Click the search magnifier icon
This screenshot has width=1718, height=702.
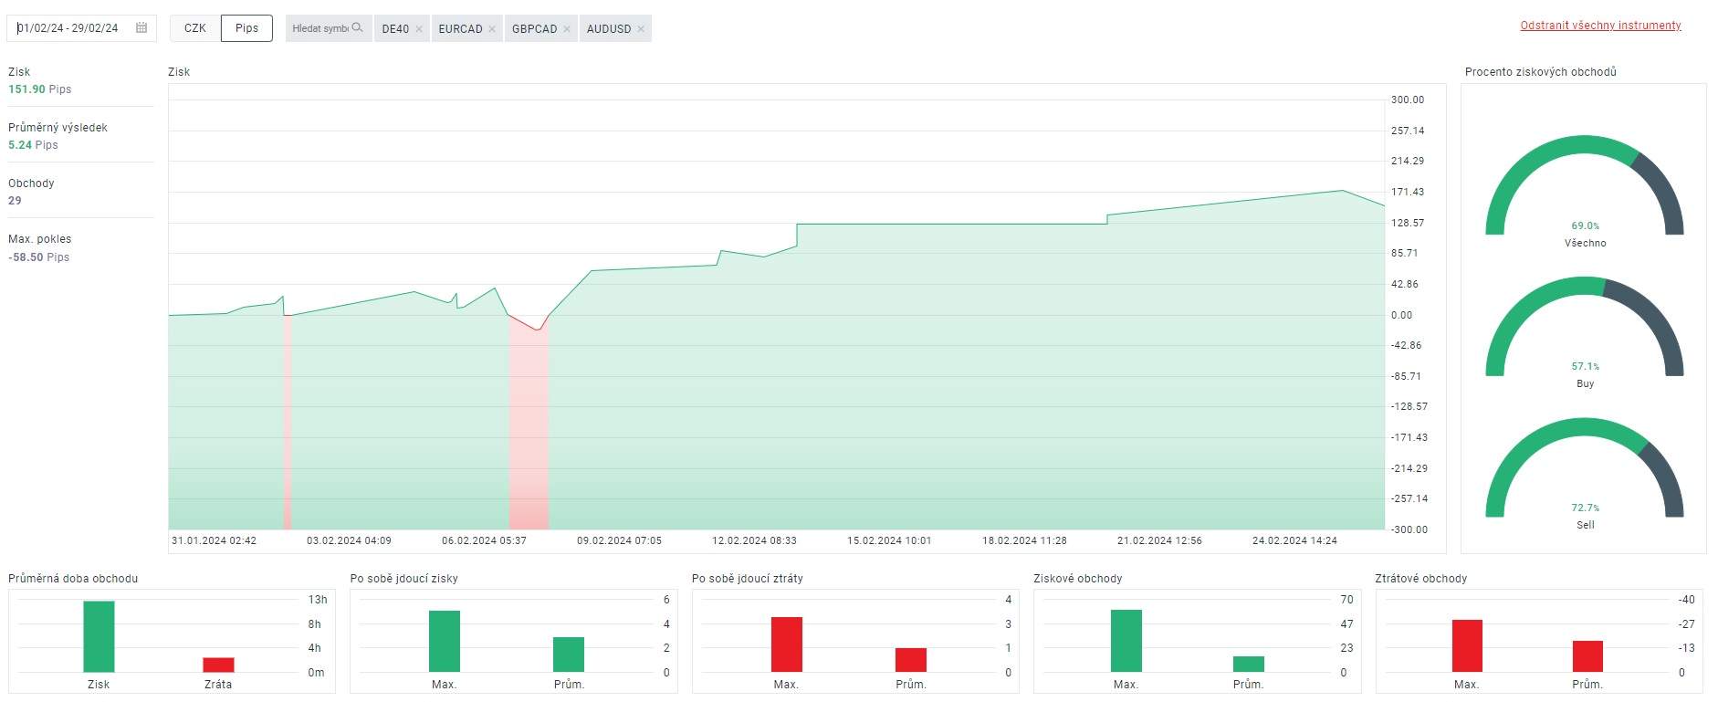coord(357,28)
